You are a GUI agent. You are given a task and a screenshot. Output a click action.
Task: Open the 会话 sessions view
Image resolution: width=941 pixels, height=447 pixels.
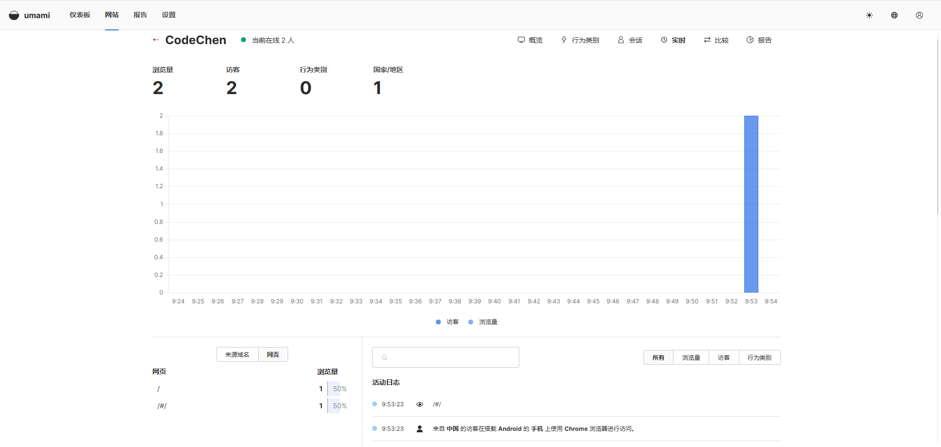(630, 40)
